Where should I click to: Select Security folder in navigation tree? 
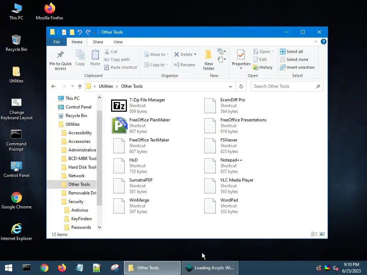(76, 202)
